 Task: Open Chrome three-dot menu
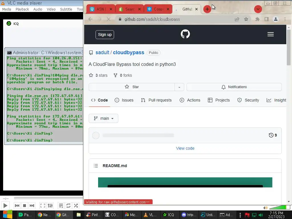pos(285,19)
